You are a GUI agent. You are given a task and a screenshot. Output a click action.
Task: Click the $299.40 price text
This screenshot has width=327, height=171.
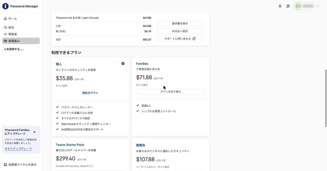pos(65,158)
